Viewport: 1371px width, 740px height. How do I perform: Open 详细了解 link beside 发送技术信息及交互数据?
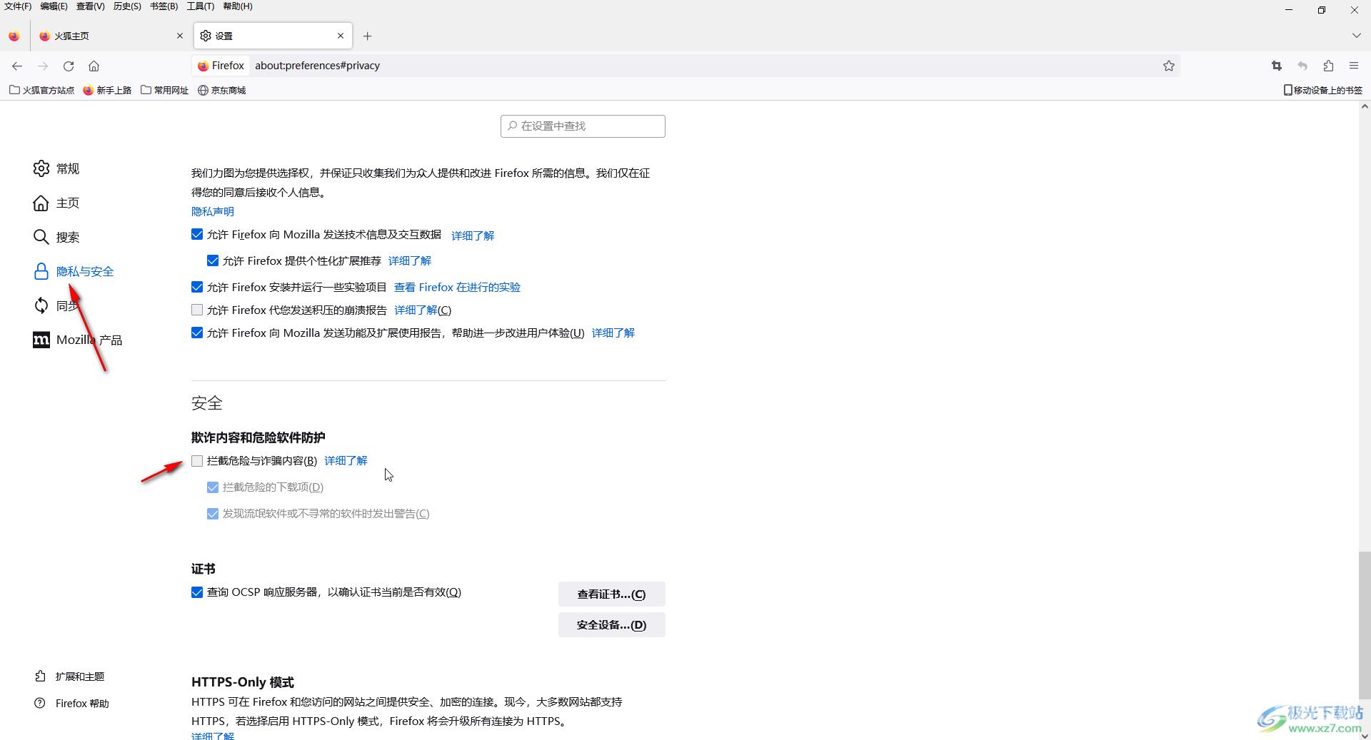473,235
